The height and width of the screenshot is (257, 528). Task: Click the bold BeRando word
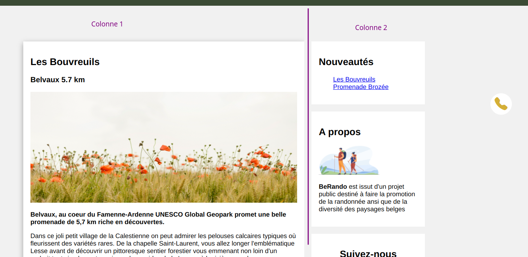click(x=333, y=187)
